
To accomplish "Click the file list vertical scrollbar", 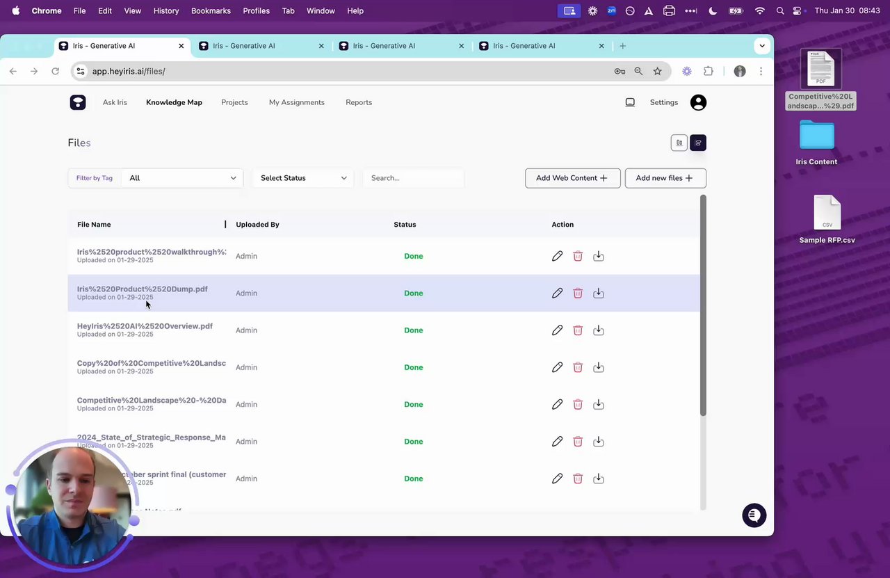I will pos(703,306).
